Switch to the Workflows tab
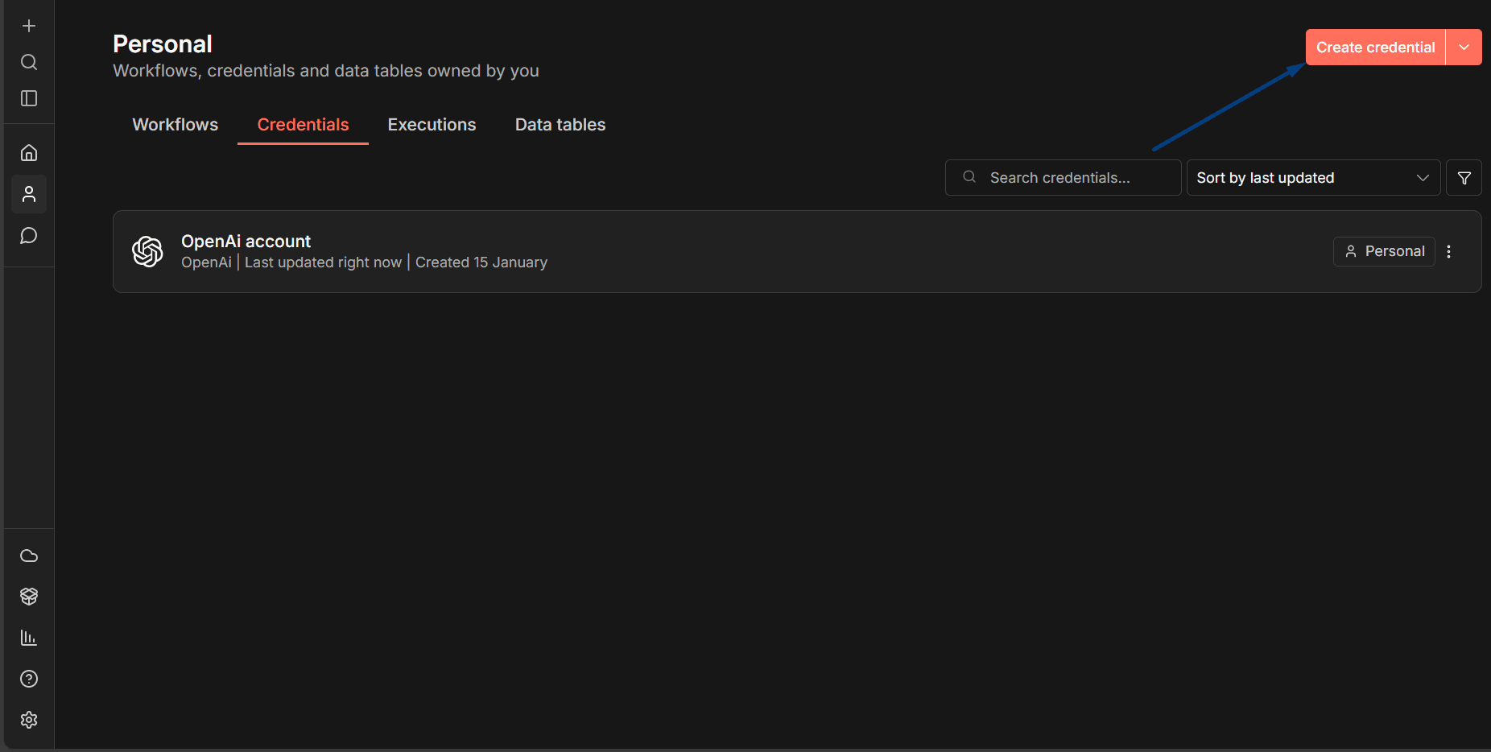 click(x=176, y=125)
